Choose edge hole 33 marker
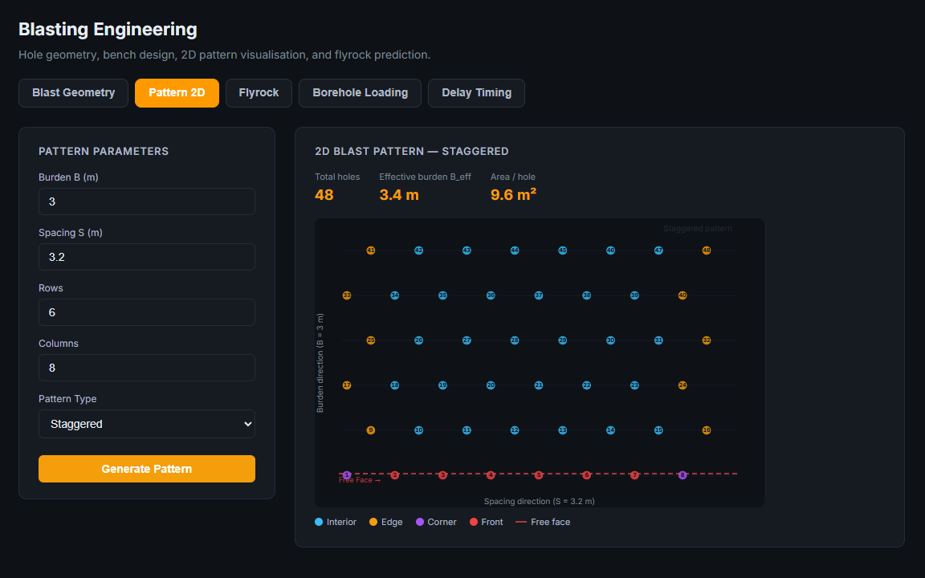Viewport: 925px width, 578px height. pos(347,295)
